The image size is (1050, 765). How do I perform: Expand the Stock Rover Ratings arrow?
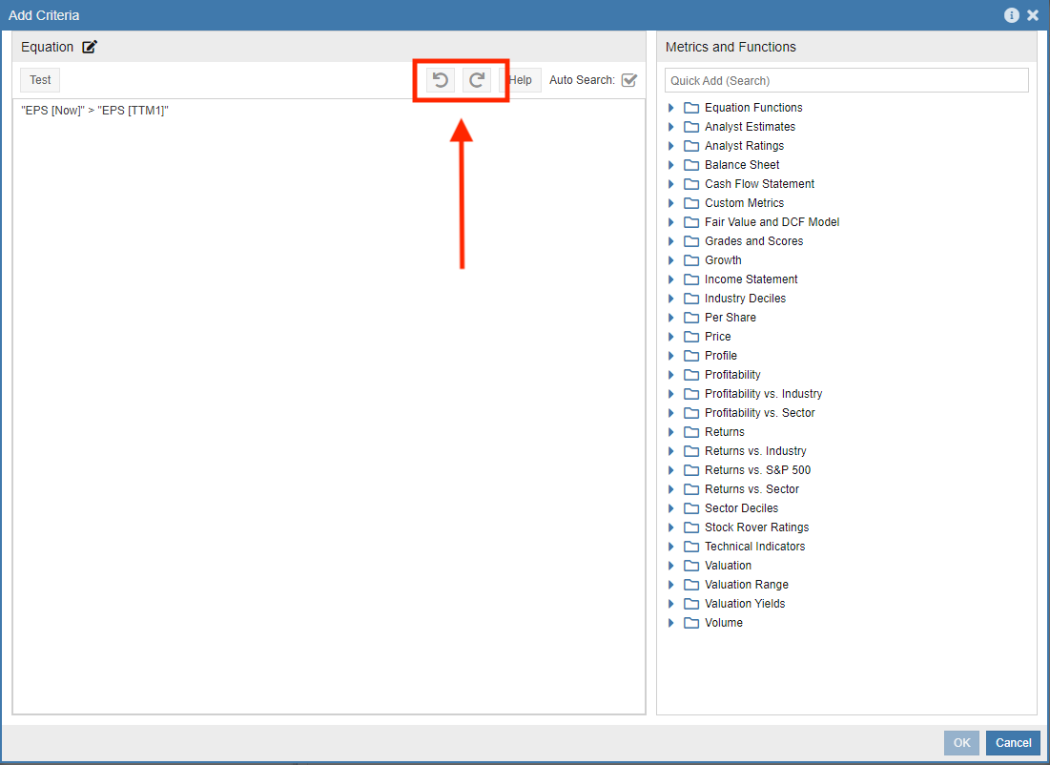pyautogui.click(x=671, y=527)
